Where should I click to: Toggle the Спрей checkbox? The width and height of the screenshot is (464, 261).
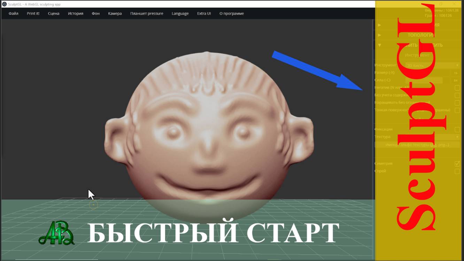coord(457,171)
